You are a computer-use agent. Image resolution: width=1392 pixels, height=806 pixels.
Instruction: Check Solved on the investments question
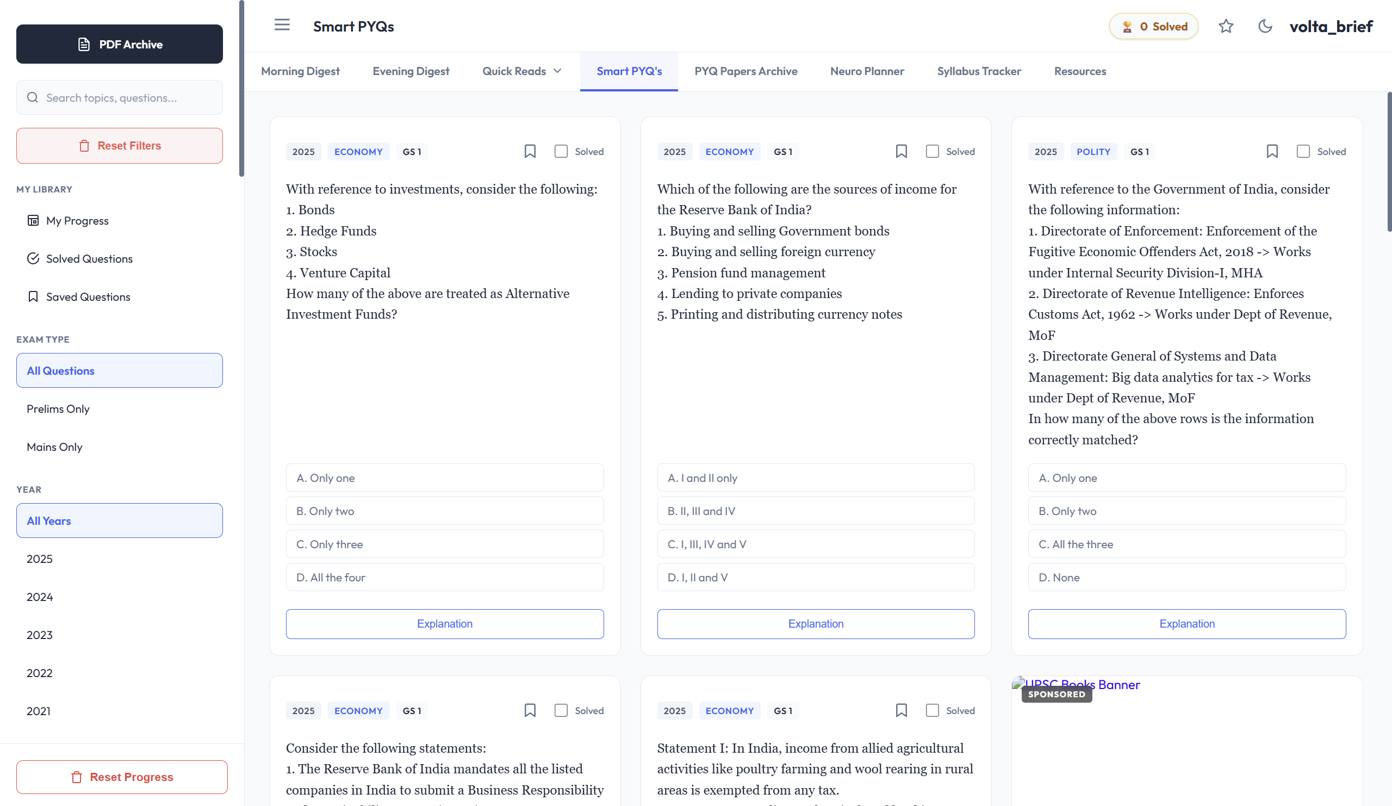pyautogui.click(x=561, y=151)
